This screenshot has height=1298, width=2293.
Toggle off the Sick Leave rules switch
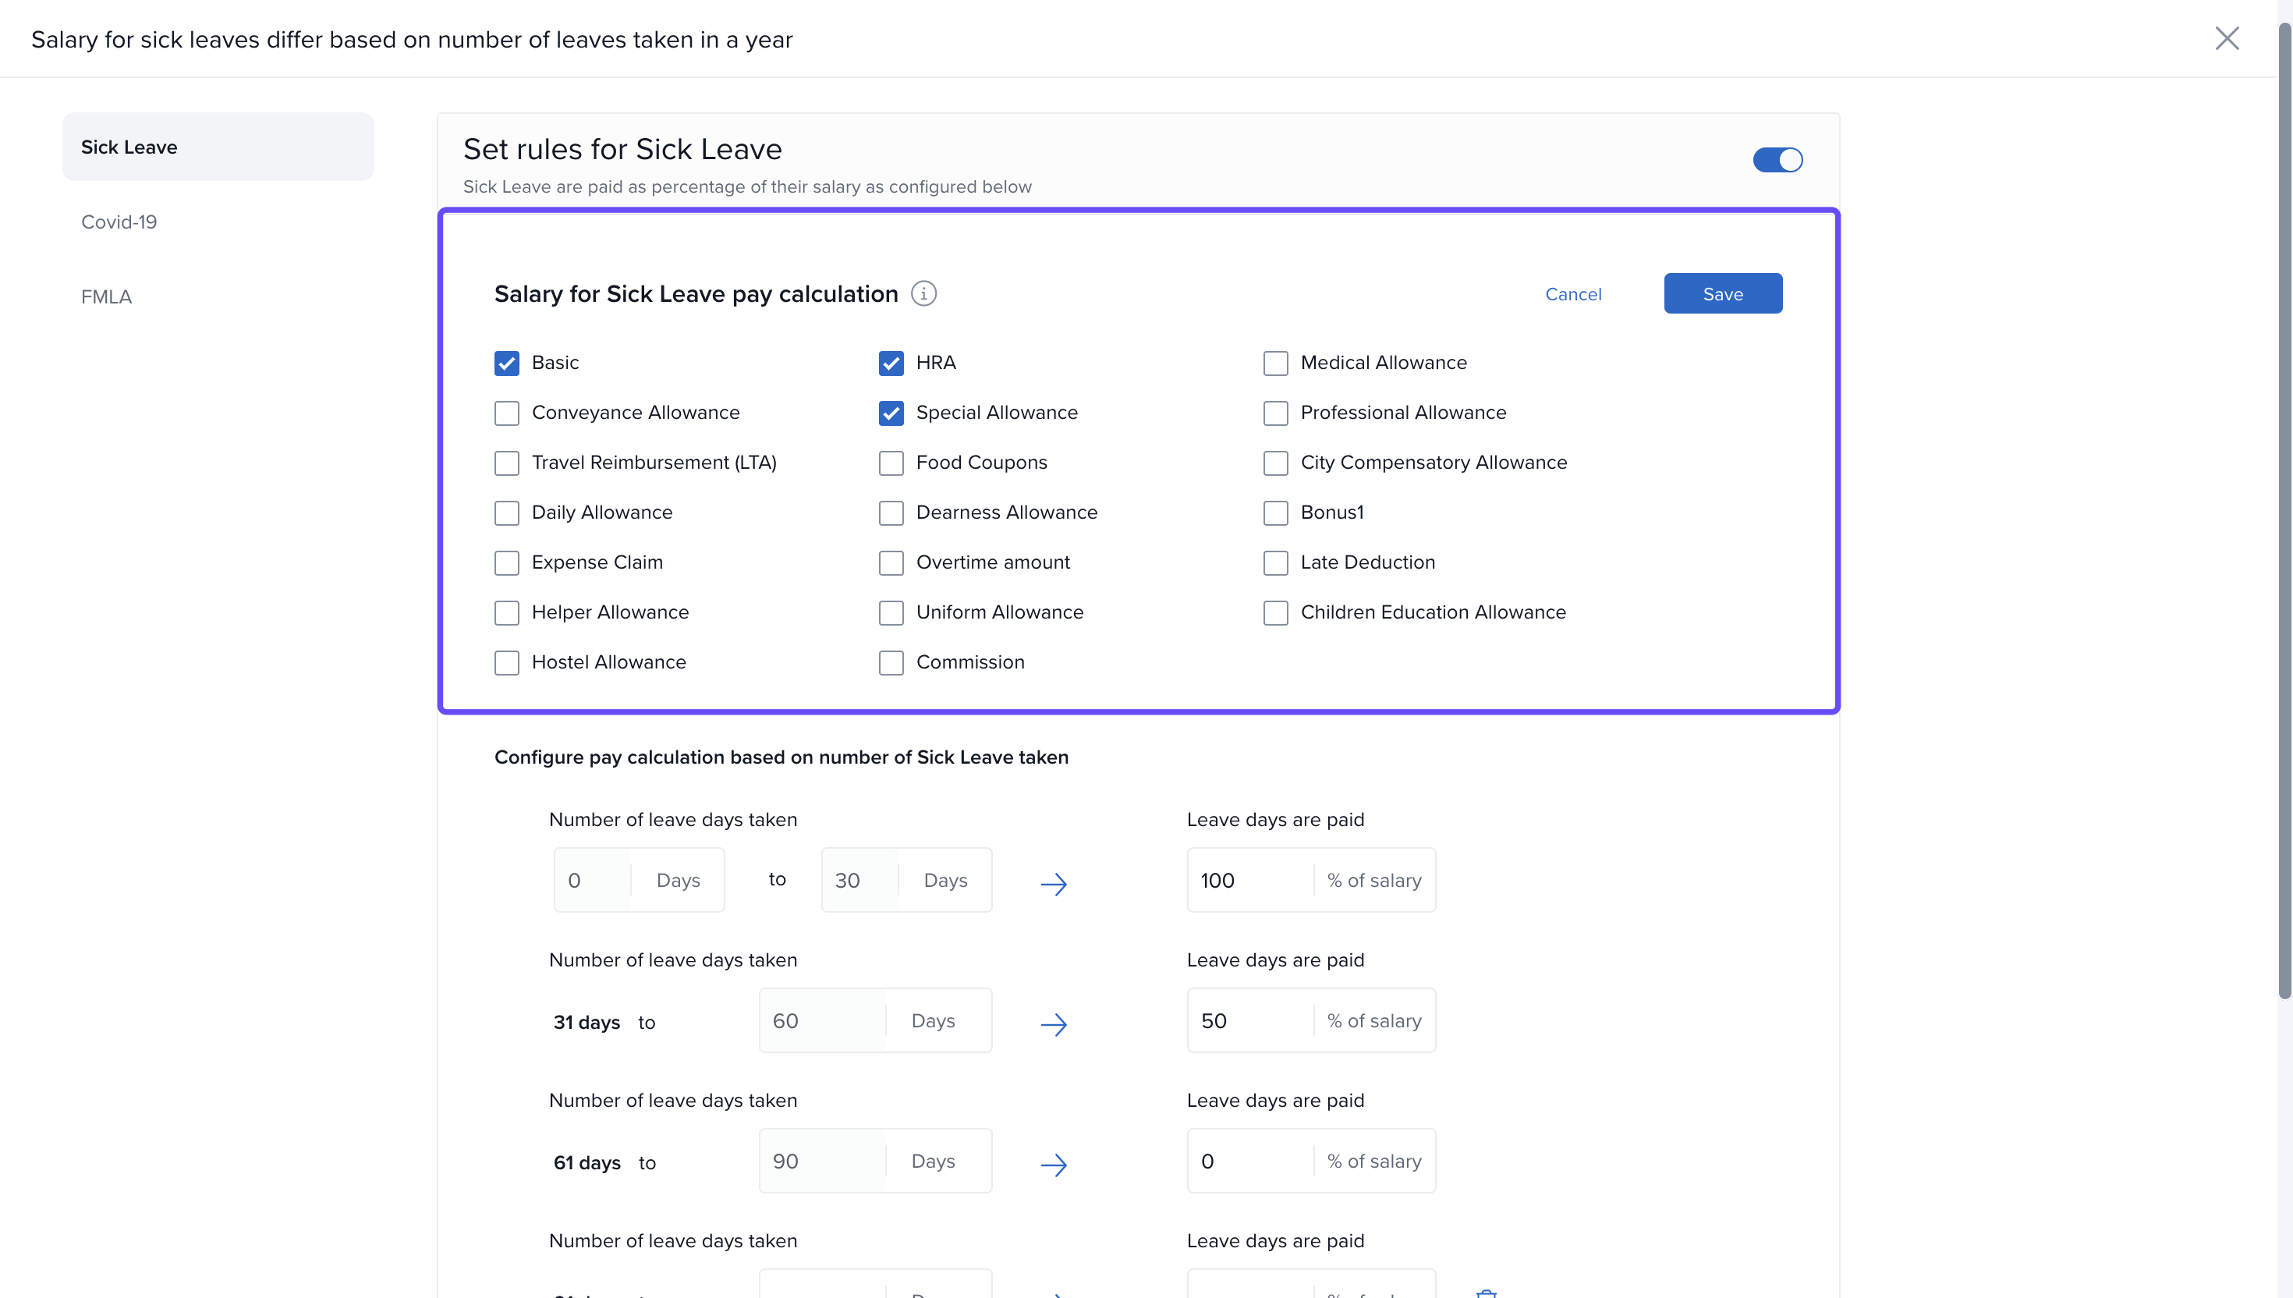tap(1777, 160)
